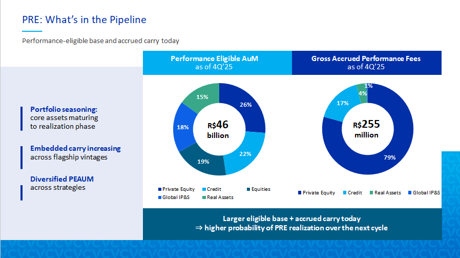Select Real Assets legend entry under the AuM chart

click(220, 197)
